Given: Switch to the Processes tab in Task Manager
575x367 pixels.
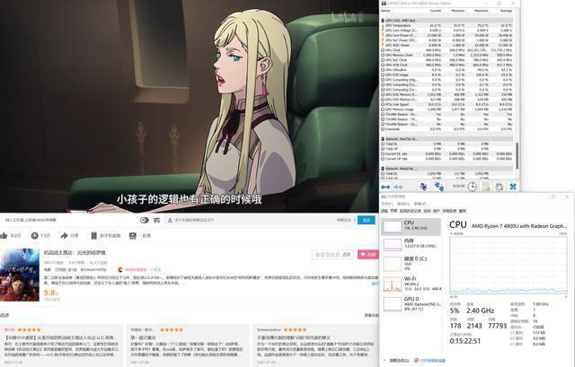Looking at the screenshot, I should [384, 211].
